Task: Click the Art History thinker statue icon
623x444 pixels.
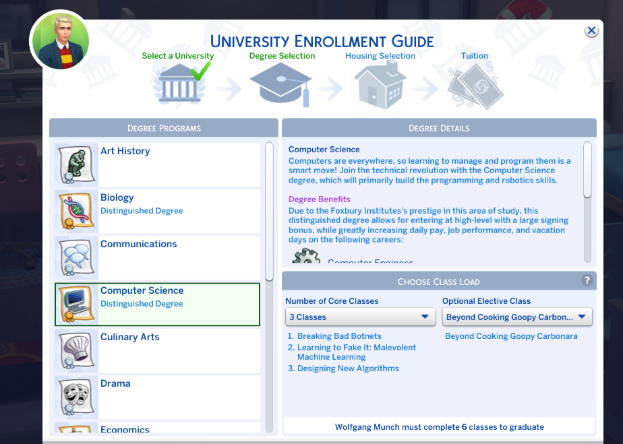Action: pos(77,165)
